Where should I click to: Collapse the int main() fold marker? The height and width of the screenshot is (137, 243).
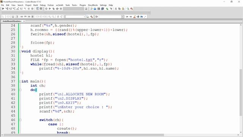tap(20, 81)
